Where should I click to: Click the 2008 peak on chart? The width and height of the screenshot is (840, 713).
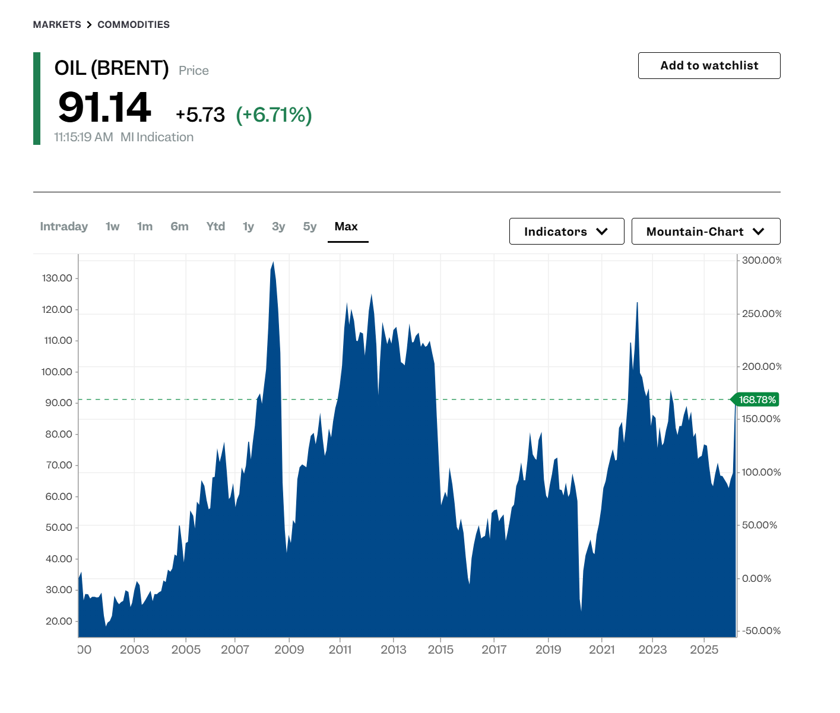[273, 262]
